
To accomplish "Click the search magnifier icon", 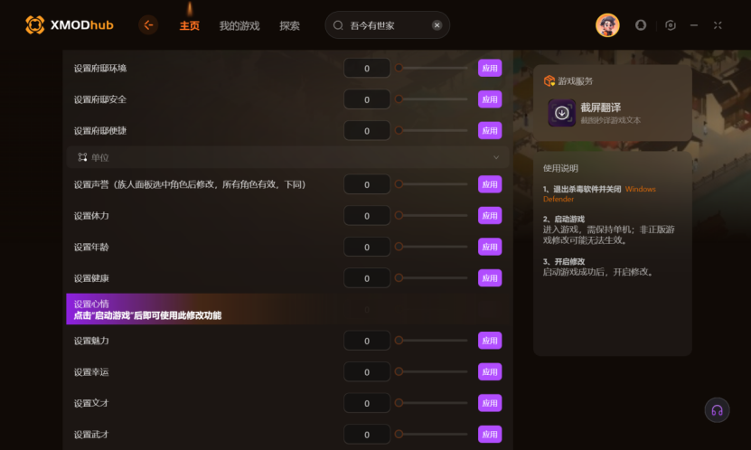I will point(338,25).
